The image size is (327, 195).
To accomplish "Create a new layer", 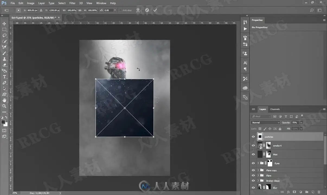I will (313, 192).
